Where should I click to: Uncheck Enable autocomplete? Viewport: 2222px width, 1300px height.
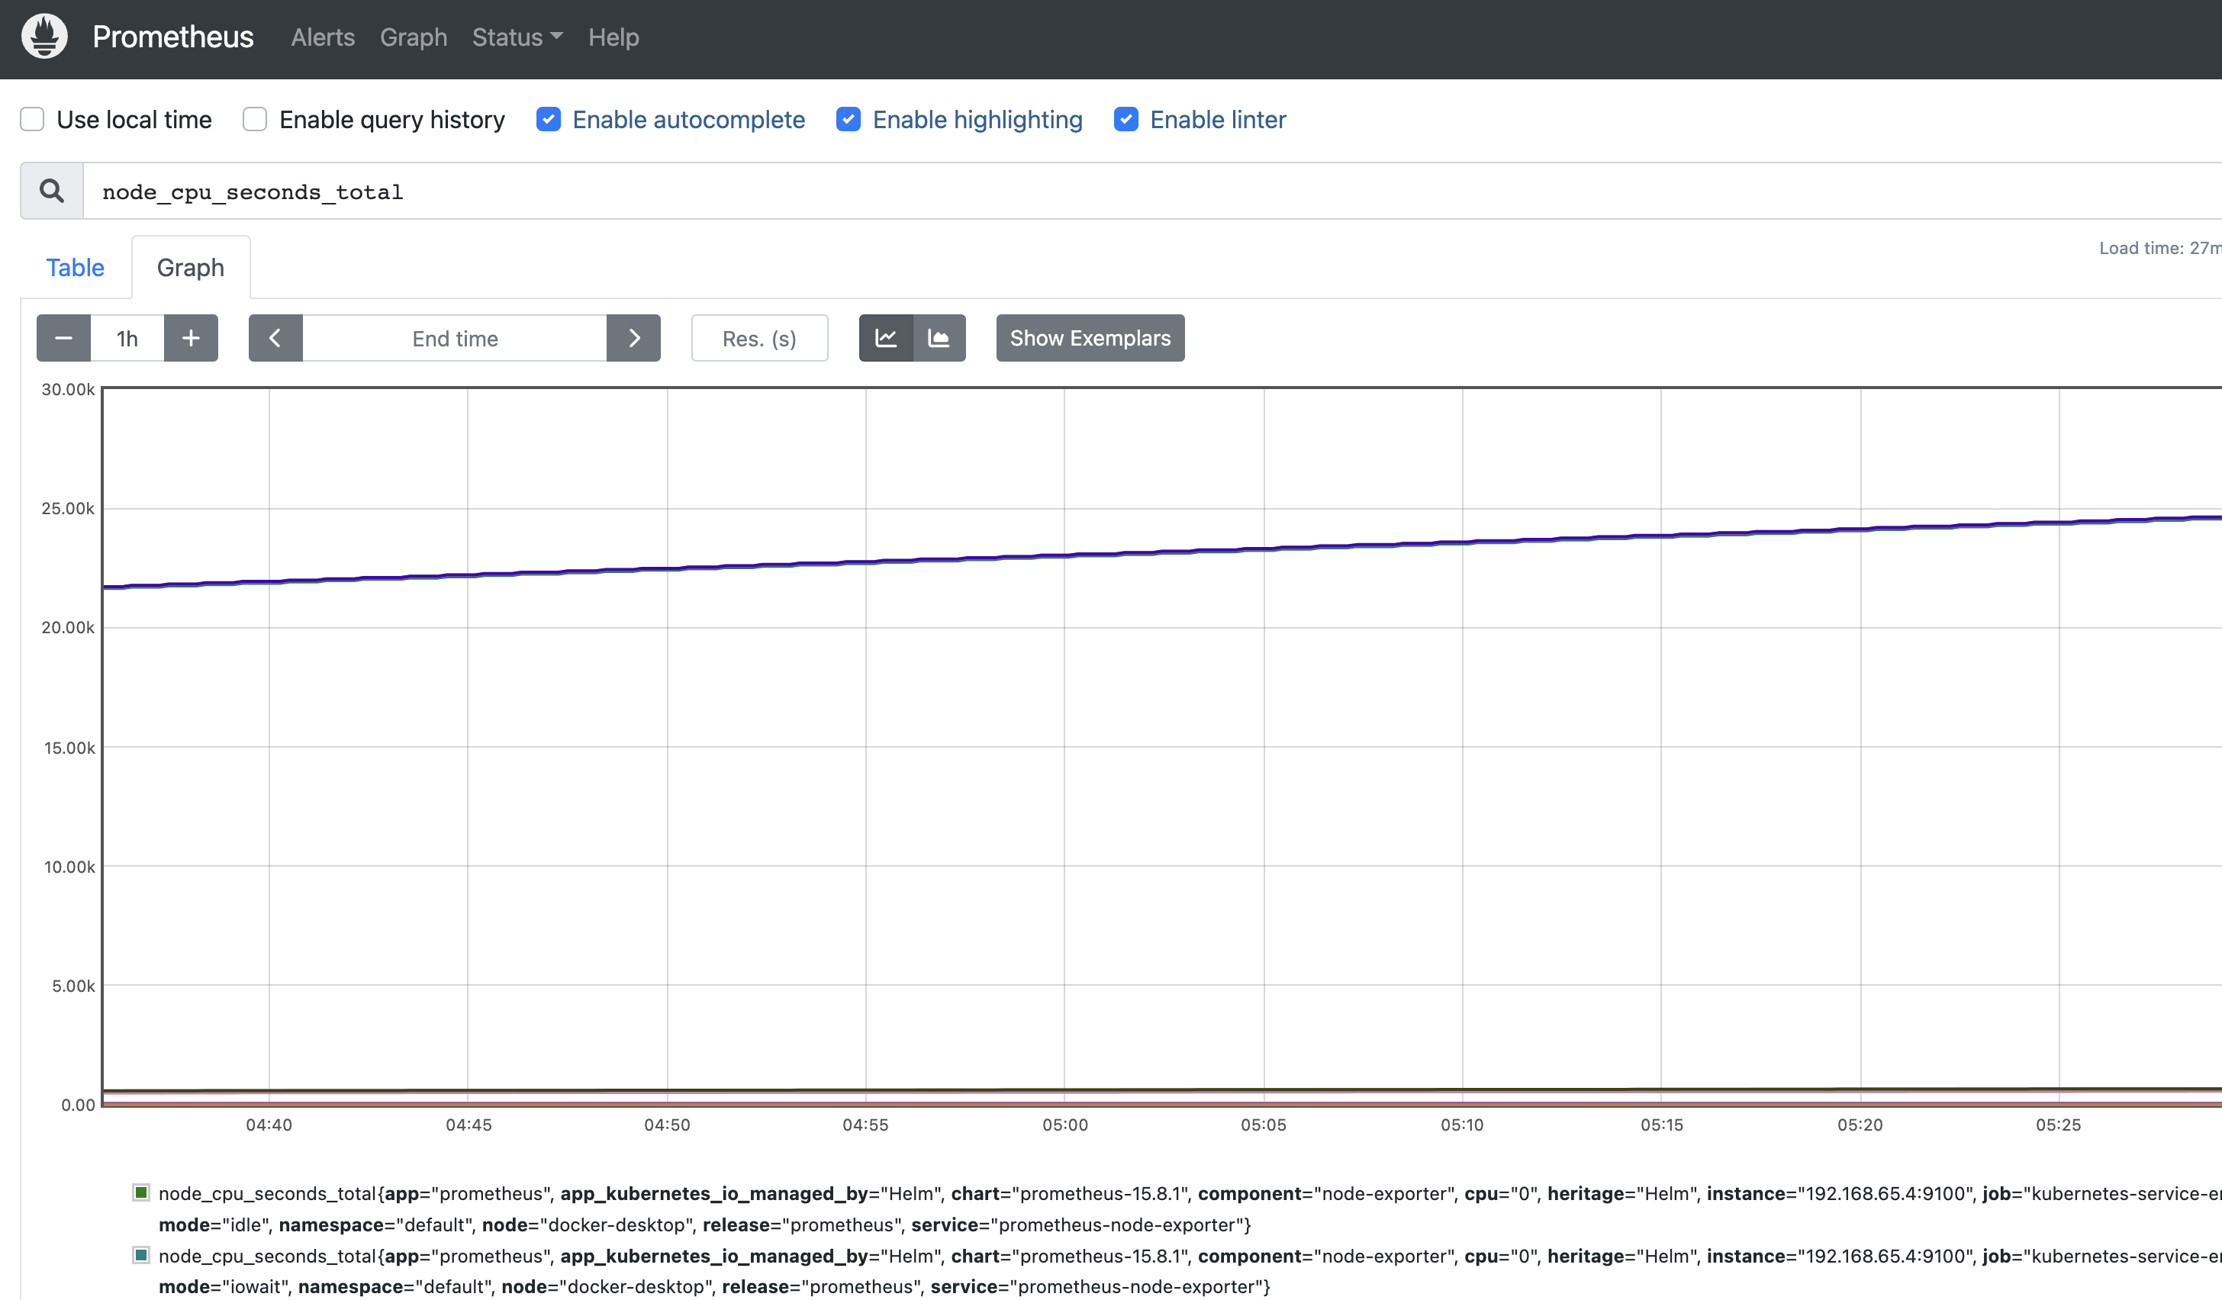click(x=549, y=119)
